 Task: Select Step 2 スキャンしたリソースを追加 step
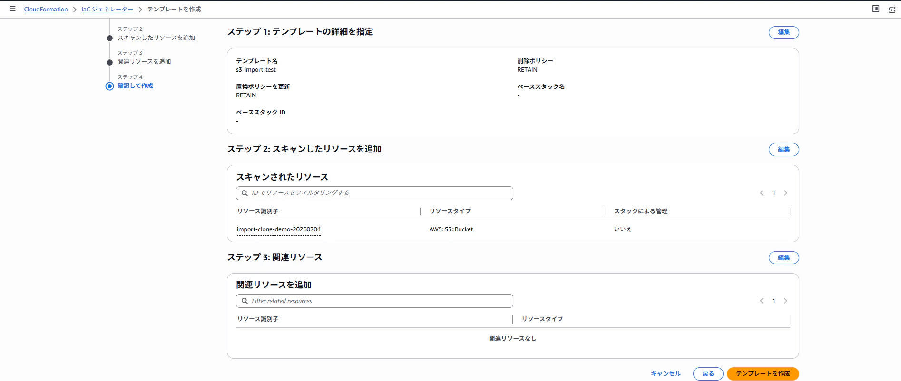[157, 38]
